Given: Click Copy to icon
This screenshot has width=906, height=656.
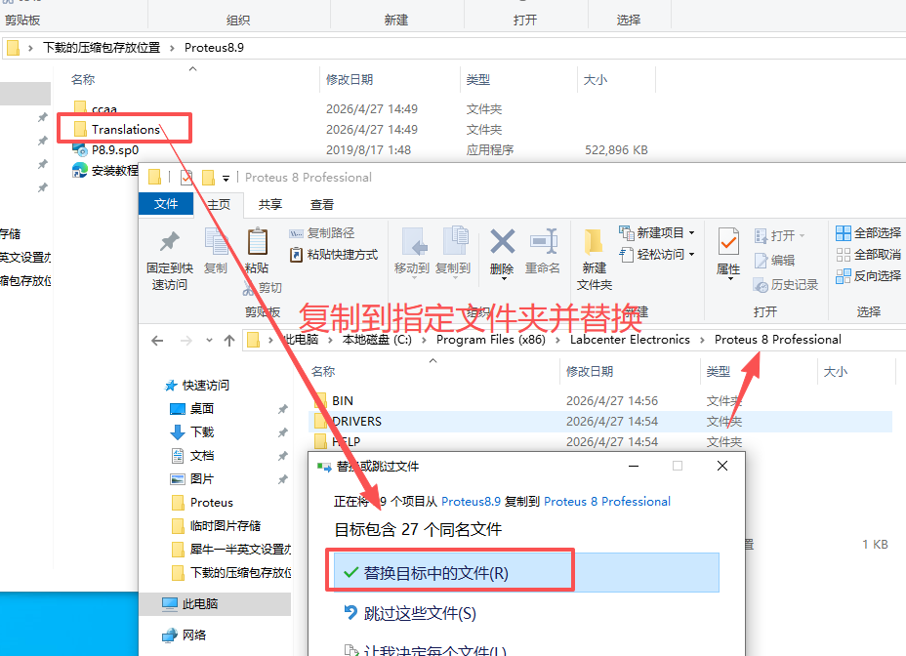Looking at the screenshot, I should [x=454, y=241].
